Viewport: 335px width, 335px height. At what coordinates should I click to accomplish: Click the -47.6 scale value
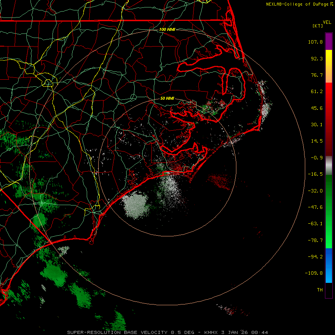[x=315, y=207]
